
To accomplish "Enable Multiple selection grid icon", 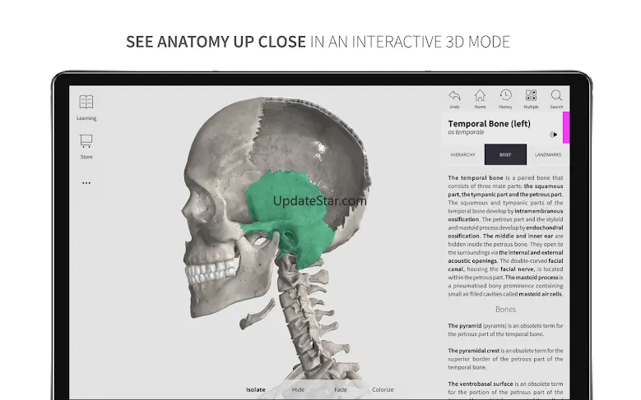I will (531, 95).
